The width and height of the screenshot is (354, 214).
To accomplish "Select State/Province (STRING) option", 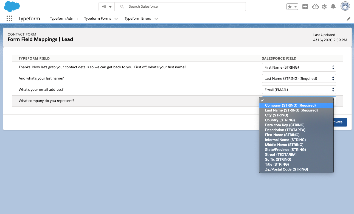I will [x=296, y=149].
